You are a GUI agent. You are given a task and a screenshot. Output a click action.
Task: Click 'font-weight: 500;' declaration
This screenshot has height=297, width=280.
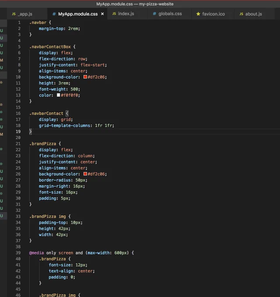click(59, 89)
